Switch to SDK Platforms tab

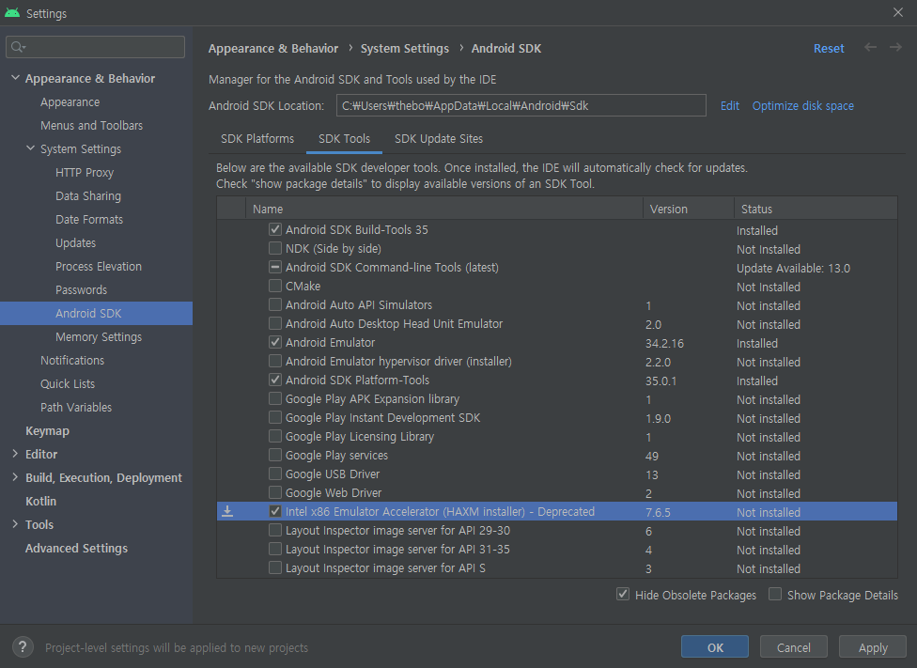(257, 139)
